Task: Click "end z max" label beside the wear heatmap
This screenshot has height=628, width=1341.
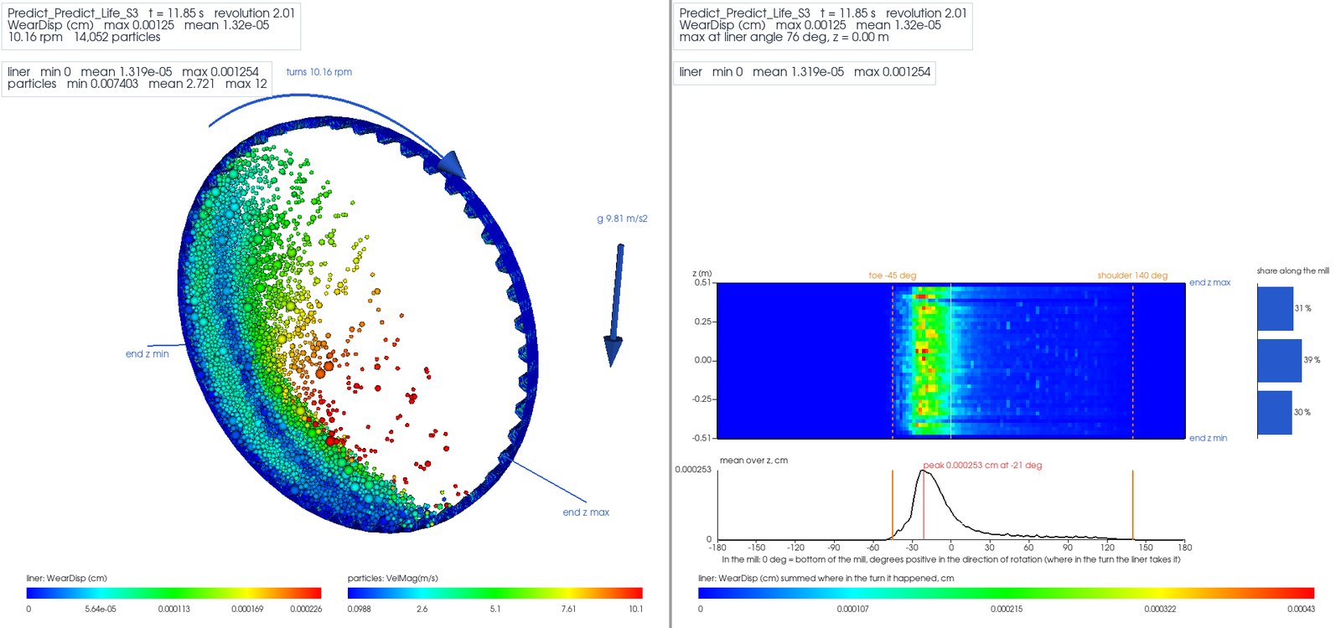Action: 1210,282
